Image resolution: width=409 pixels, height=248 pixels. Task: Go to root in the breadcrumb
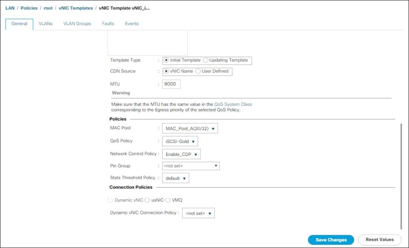coord(48,8)
